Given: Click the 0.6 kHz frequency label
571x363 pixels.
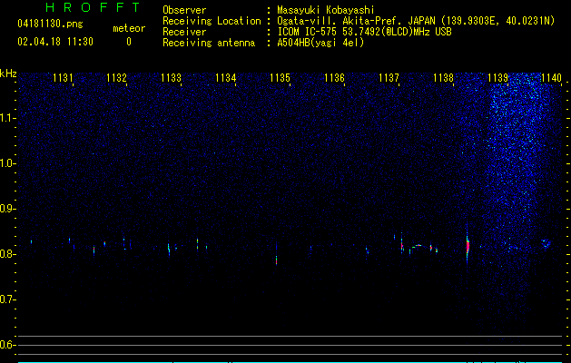Looking at the screenshot, I should (8, 345).
